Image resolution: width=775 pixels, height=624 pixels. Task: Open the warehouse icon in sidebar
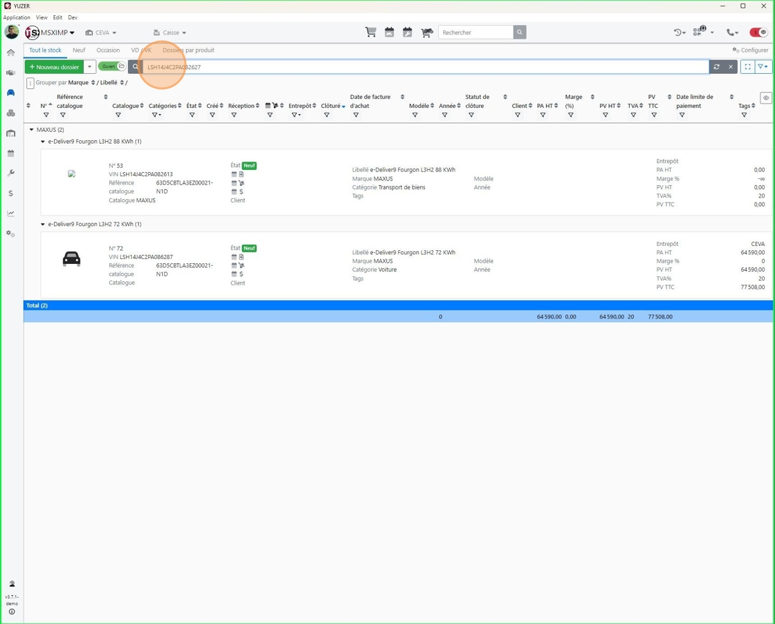point(11,133)
